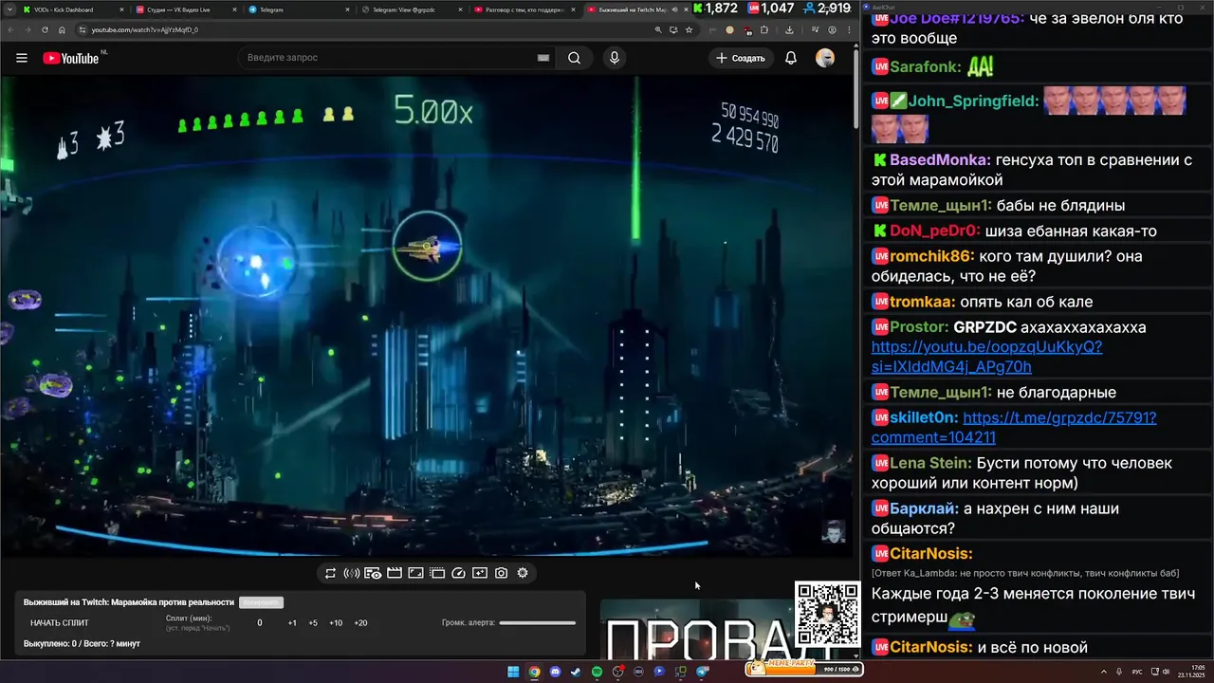The width and height of the screenshot is (1214, 683).
Task: Open Steam from the taskbar
Action: 576,672
